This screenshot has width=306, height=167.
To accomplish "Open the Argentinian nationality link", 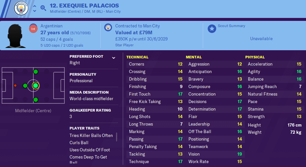I will pyautogui.click(x=52, y=26).
